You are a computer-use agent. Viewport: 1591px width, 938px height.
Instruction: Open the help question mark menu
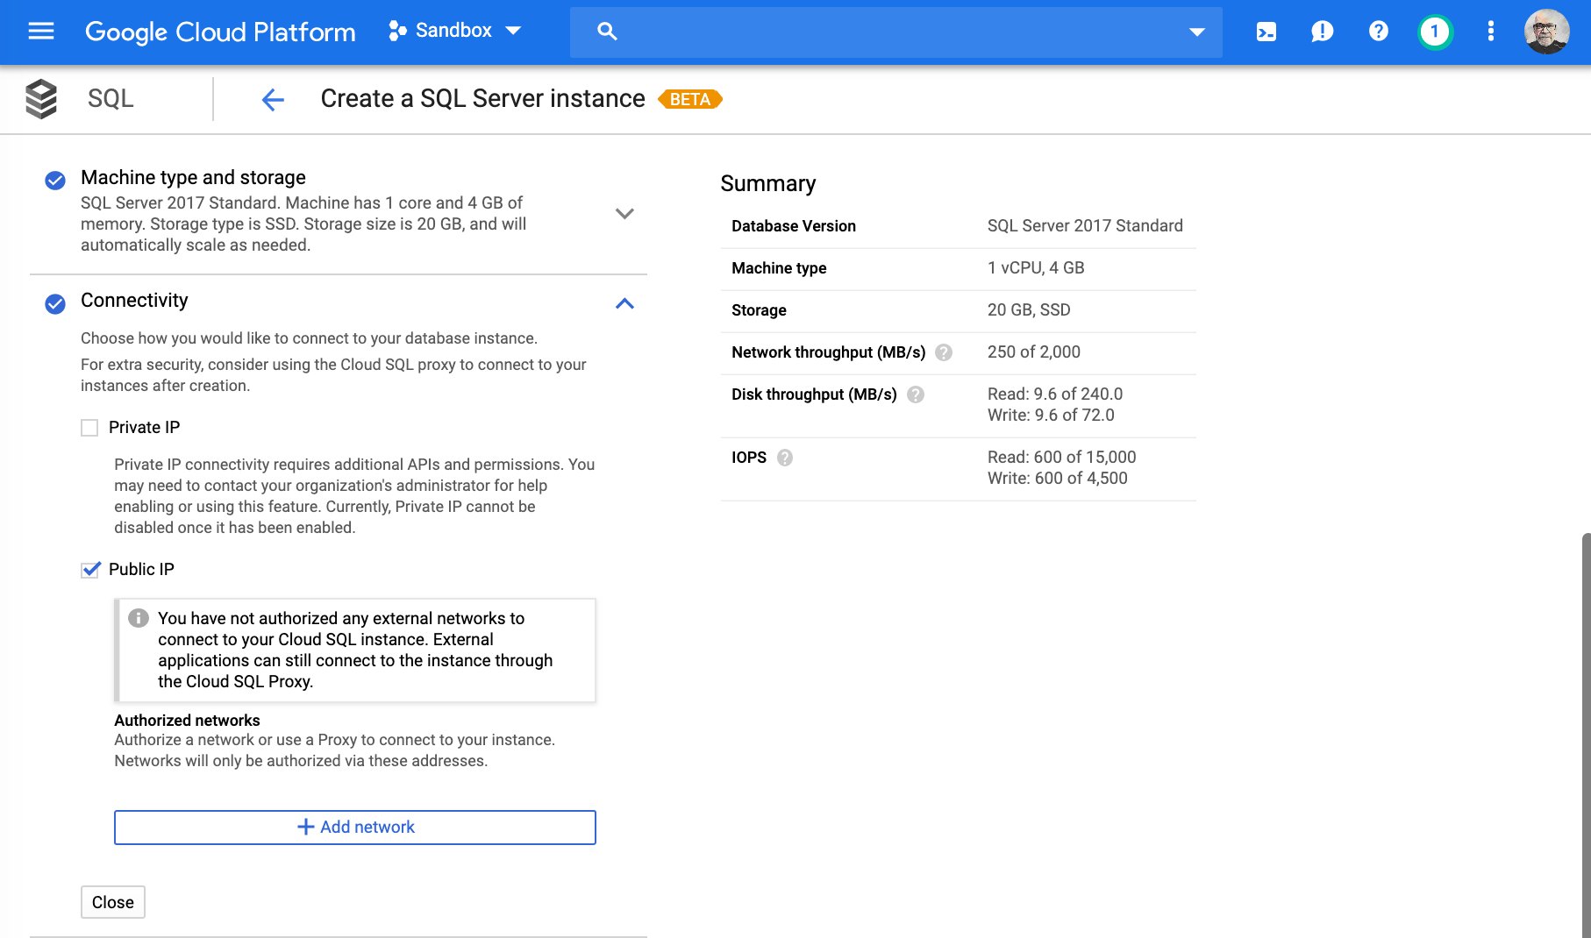[1378, 32]
